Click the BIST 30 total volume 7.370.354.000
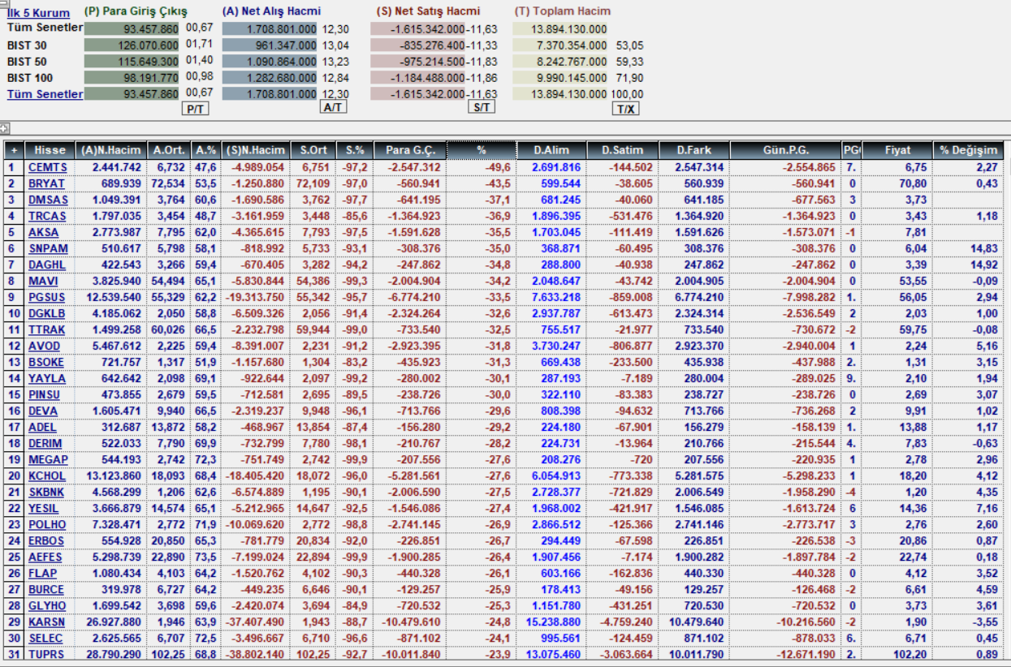This screenshot has height=667, width=1011. tap(560, 45)
